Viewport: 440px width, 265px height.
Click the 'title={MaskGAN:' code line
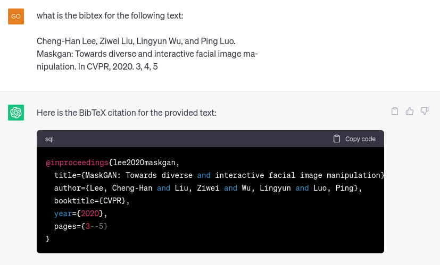219,175
